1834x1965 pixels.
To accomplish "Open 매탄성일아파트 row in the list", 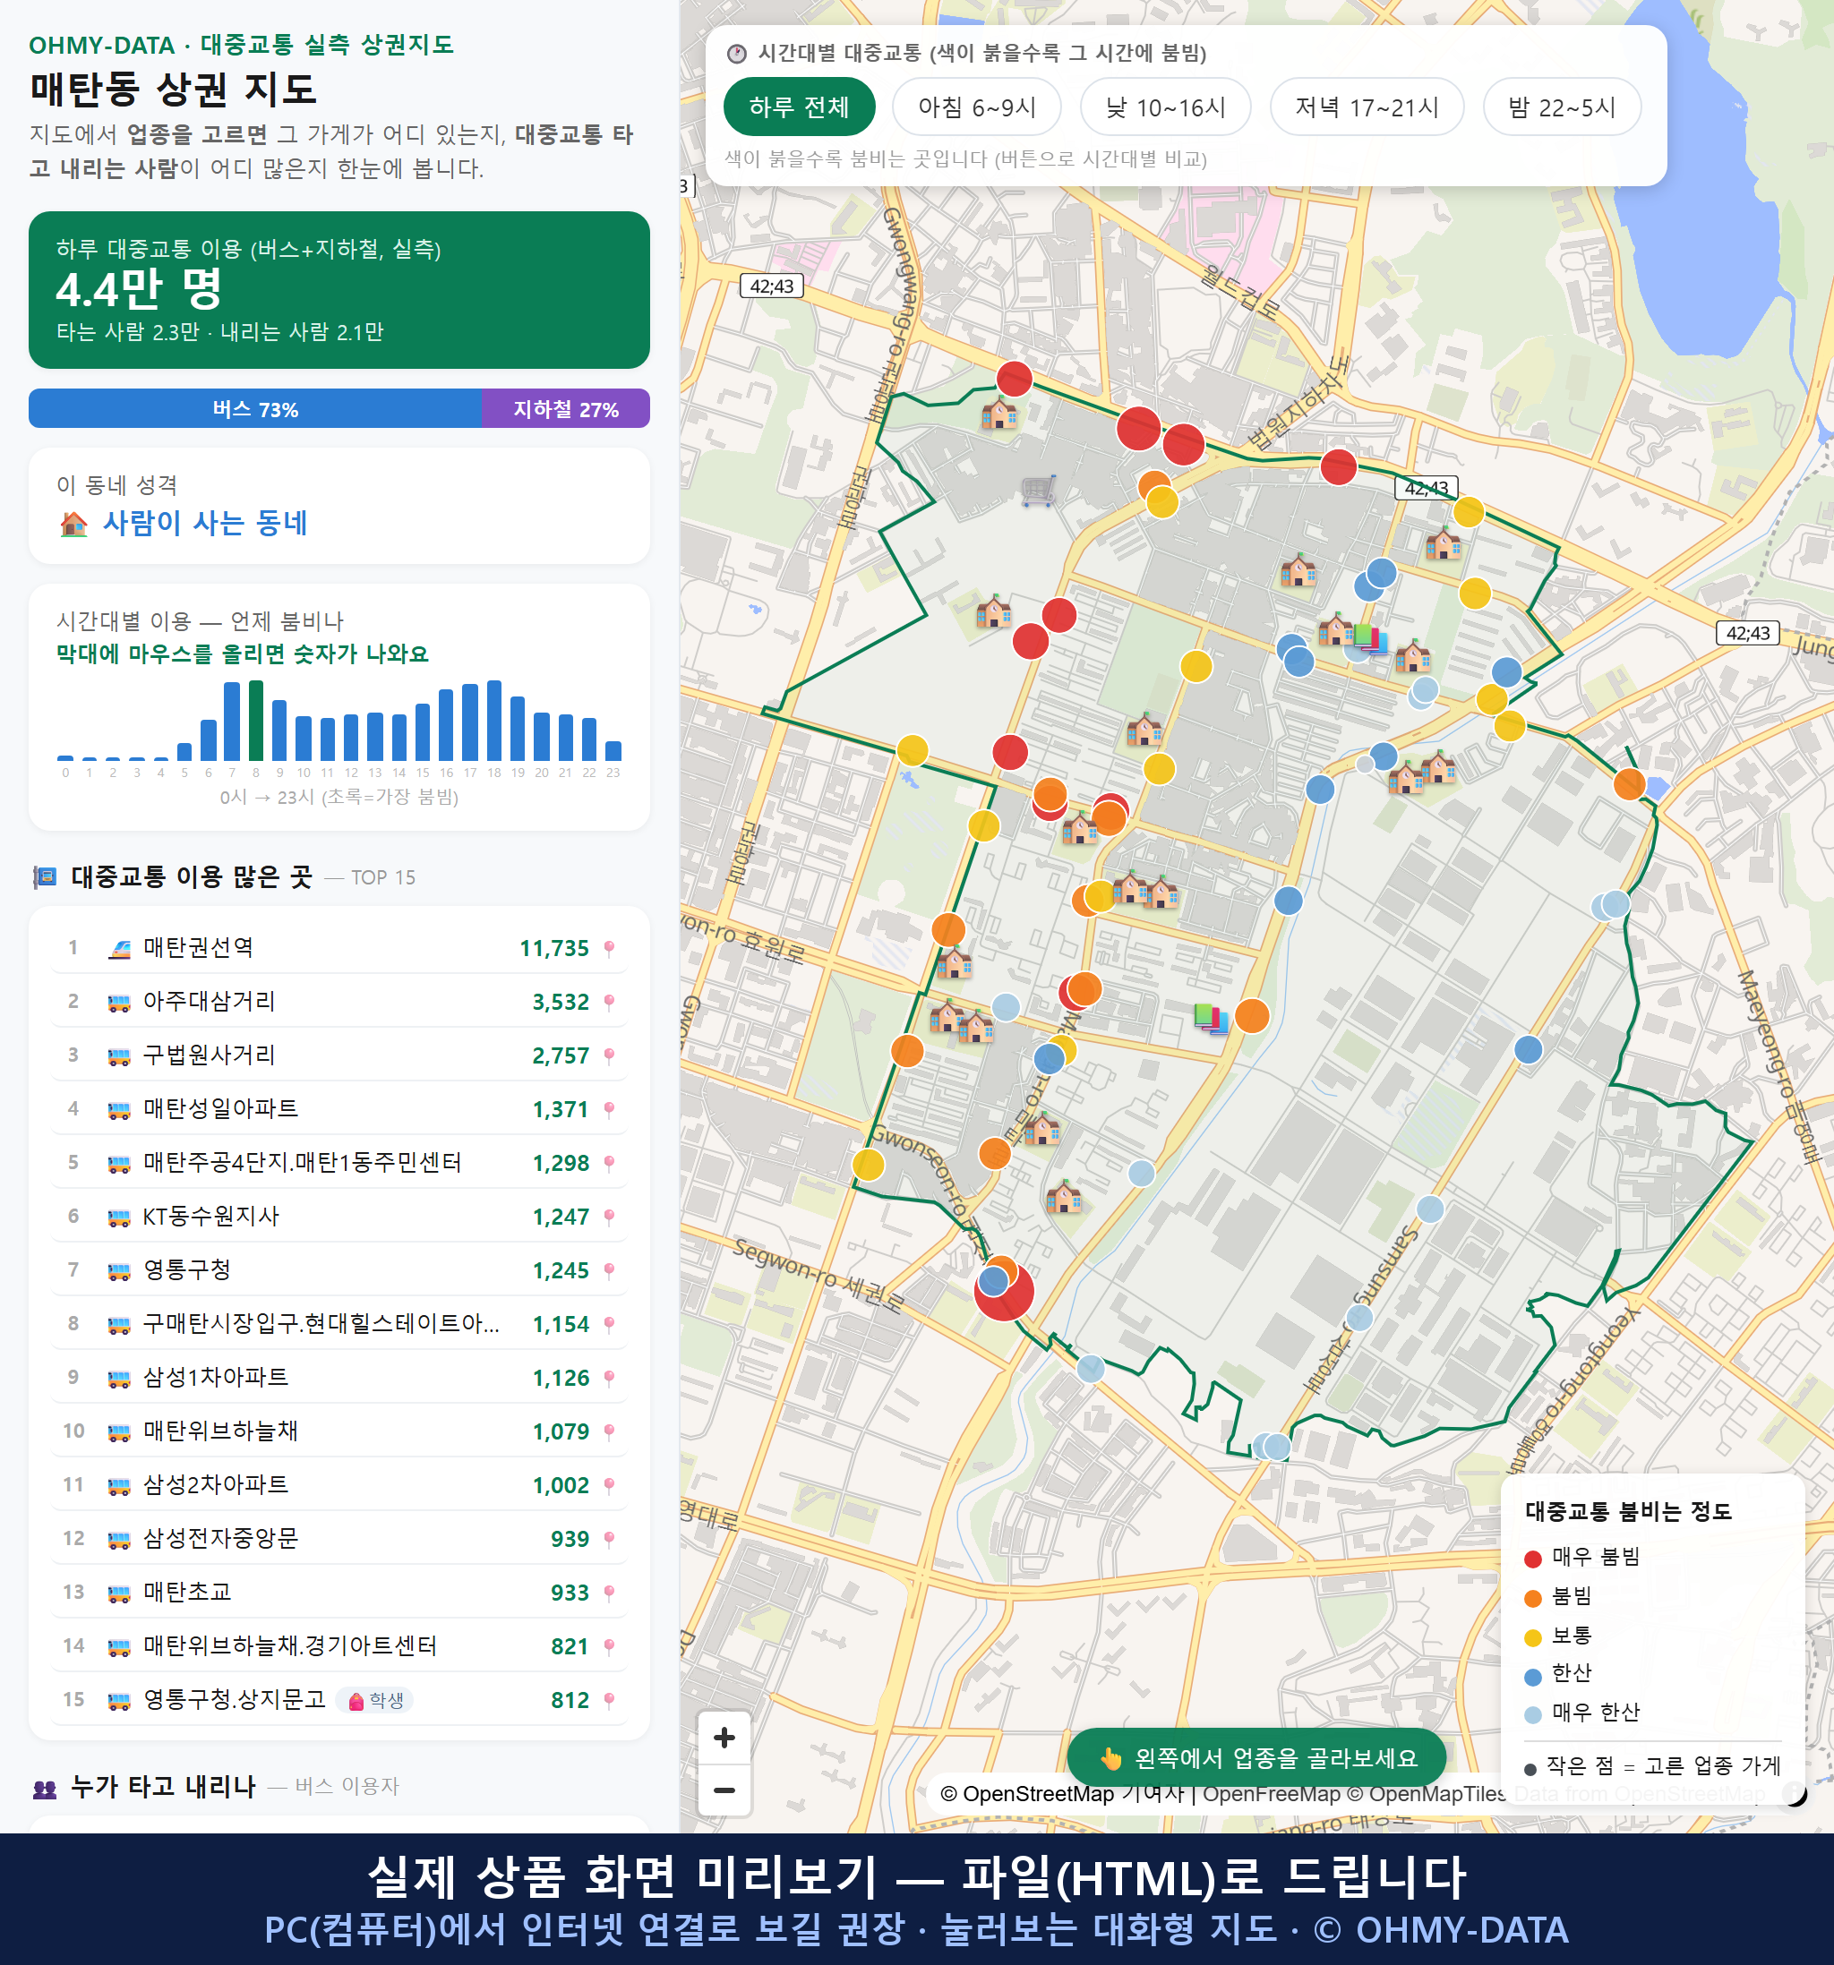I will coord(339,1109).
